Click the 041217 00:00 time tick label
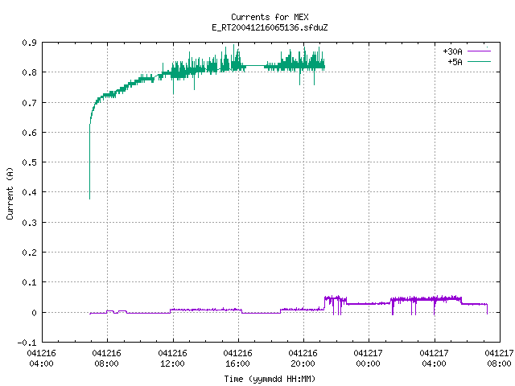This screenshot has height=386, width=515. pyautogui.click(x=369, y=359)
